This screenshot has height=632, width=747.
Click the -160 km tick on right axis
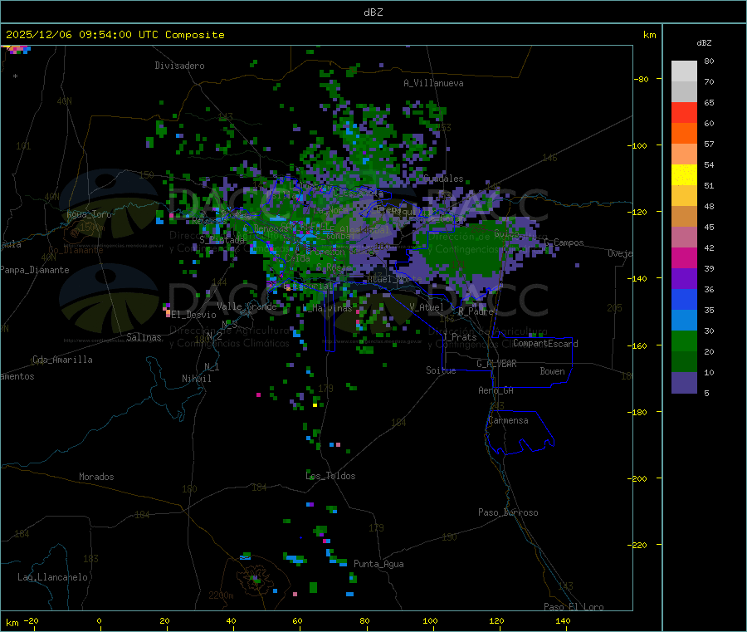tap(640, 345)
